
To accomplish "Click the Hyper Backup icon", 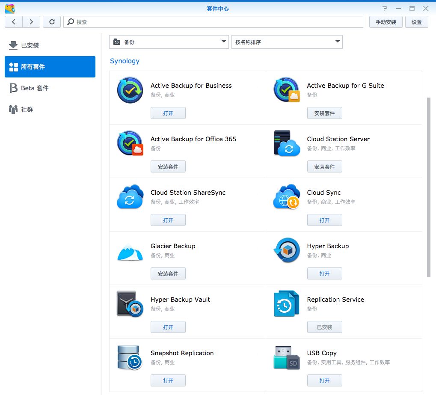I will [287, 250].
